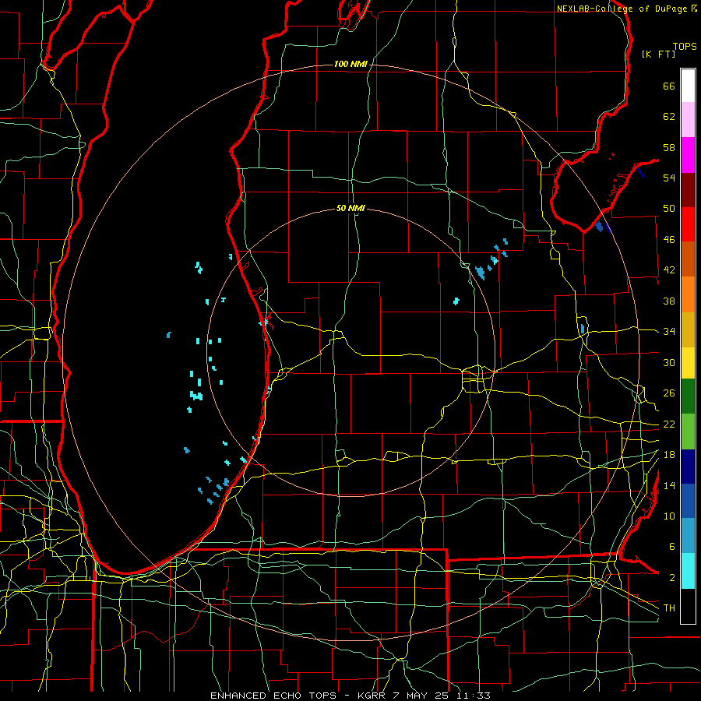Screen dimensions: 701x701
Task: Click the '46' legend value
Action: pos(669,240)
